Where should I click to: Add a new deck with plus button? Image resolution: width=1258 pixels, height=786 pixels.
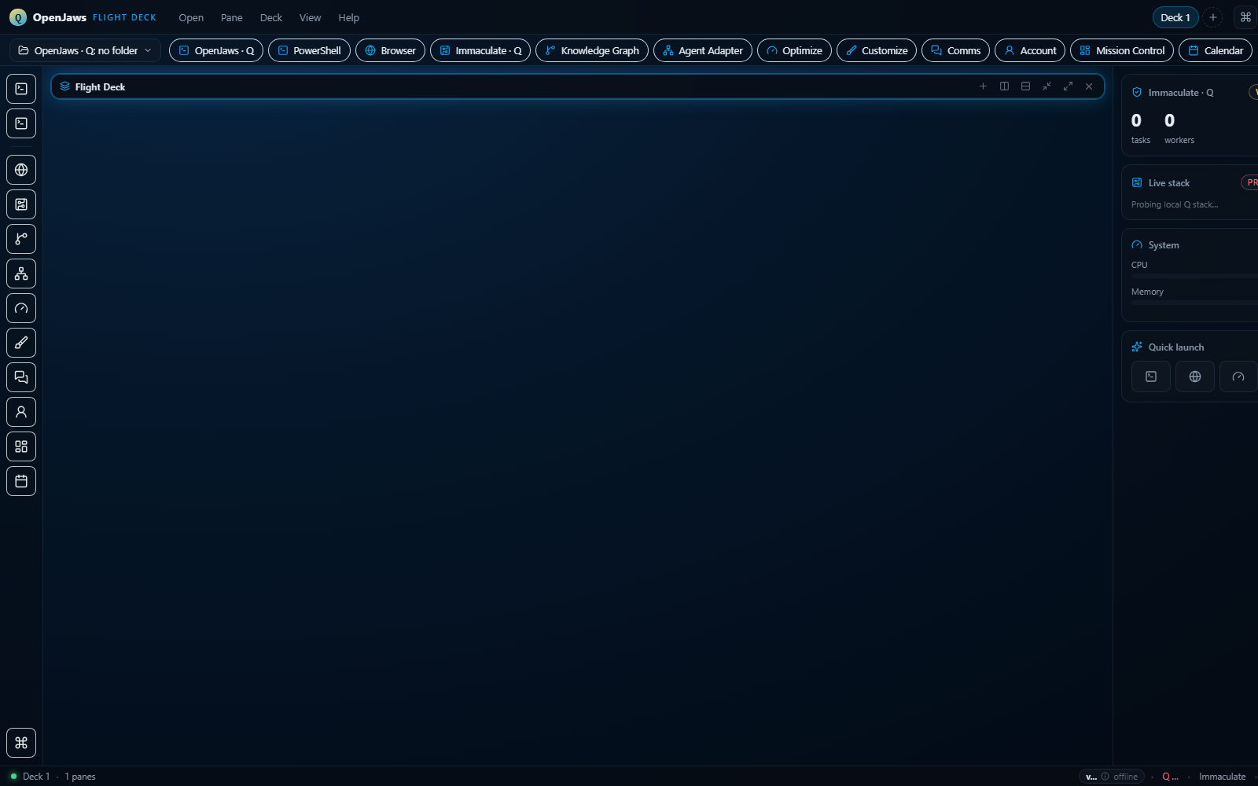(1213, 17)
